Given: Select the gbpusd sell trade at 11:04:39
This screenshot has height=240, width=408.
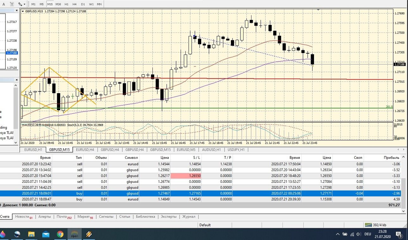Looking at the screenshot, I should tap(201, 182).
